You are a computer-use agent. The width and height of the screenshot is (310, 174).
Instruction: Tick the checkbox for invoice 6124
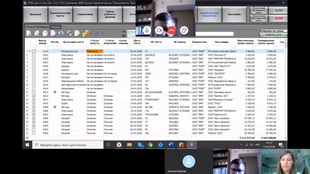click(34, 51)
